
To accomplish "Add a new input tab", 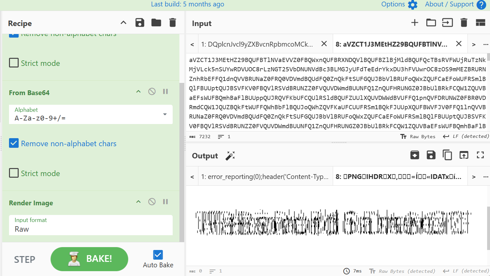I will (x=415, y=22).
